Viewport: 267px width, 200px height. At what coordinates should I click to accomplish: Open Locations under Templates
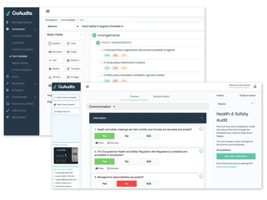click(18, 43)
